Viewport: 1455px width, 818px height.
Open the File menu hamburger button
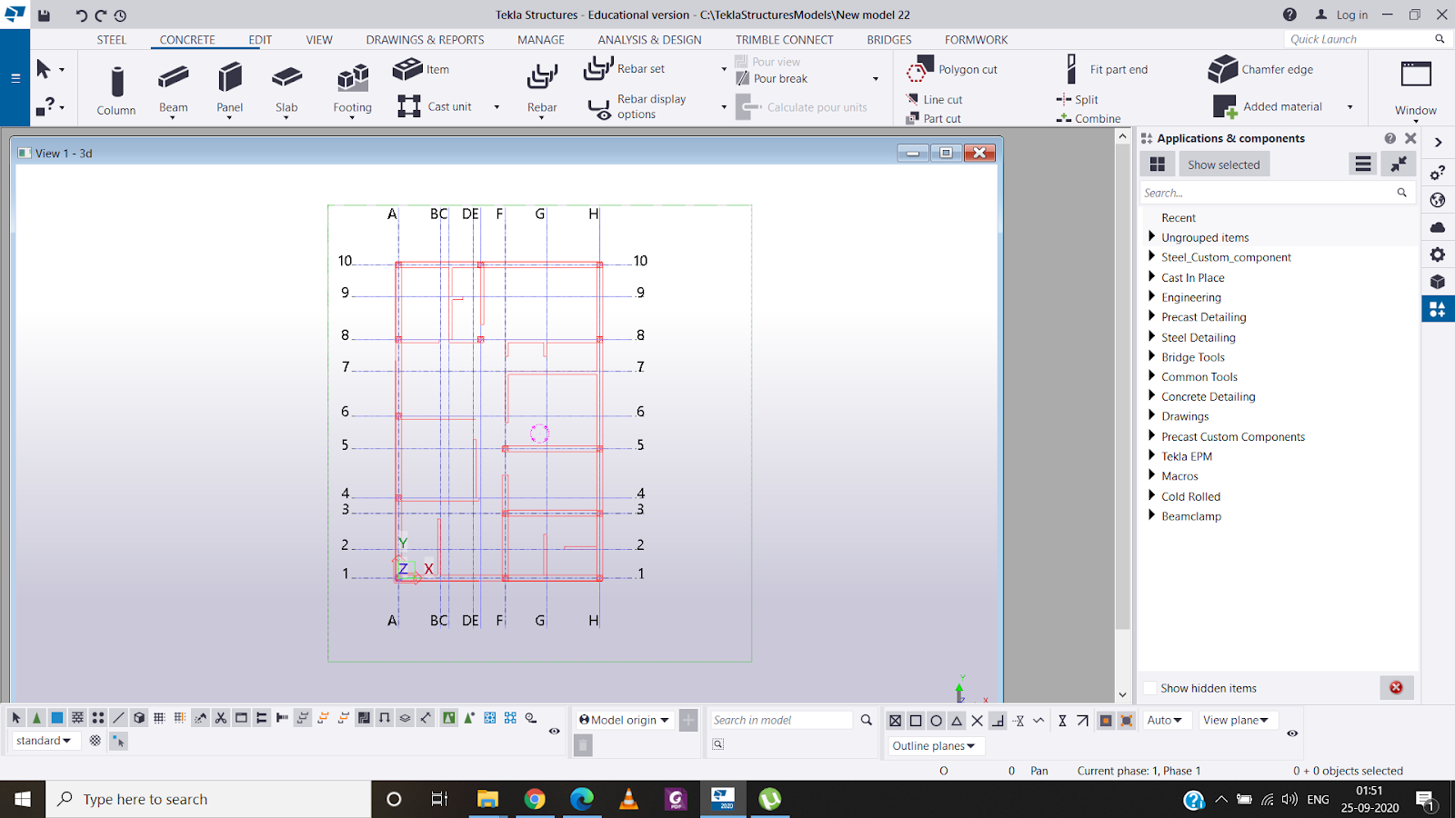pyautogui.click(x=15, y=78)
